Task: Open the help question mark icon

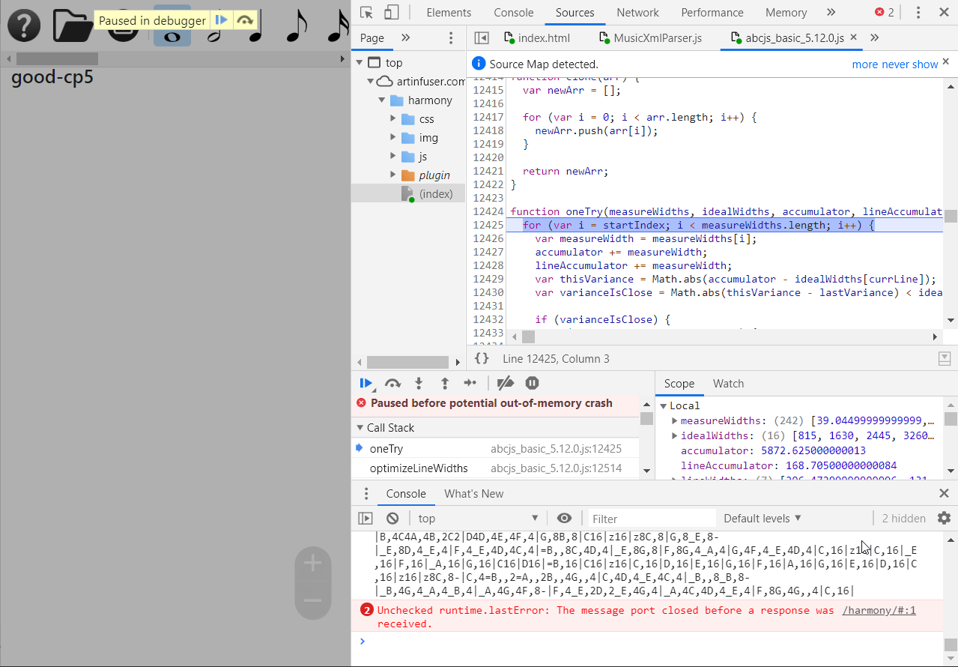Action: (x=24, y=25)
